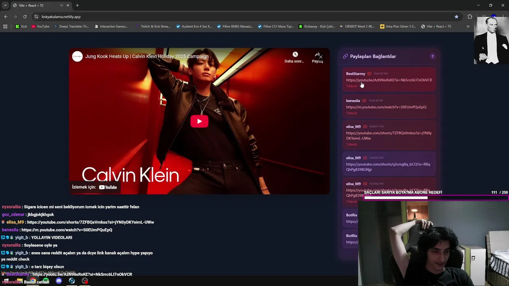The image size is (509, 286).
Task: Open elisa_M9's shorts link ending DKYeimL-UWw
Action: [x=389, y=135]
